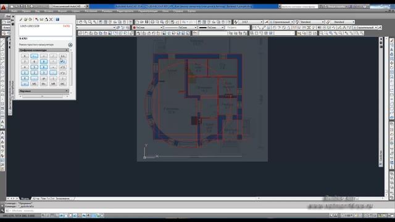Click calculator 1/x key
The image size is (395, 222).
click(x=63, y=56)
